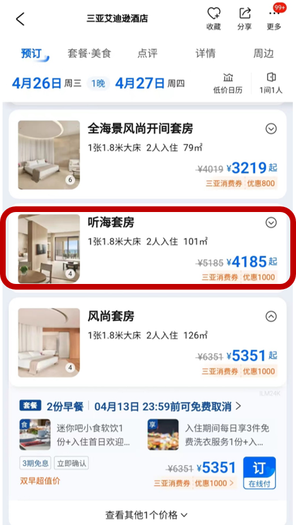Change room and guest count 1间1人
This screenshot has height=525, width=296.
click(x=271, y=83)
